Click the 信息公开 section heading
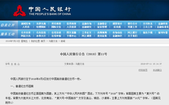This screenshot has height=105, width=169. point(8,25)
